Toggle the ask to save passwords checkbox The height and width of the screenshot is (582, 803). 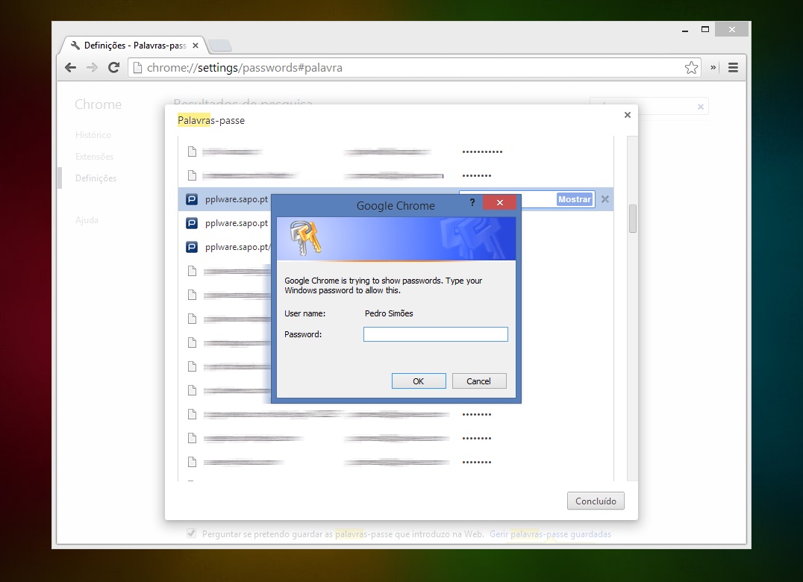click(x=192, y=533)
